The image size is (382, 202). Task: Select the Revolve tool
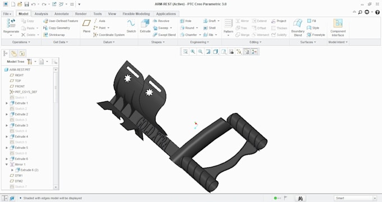click(x=161, y=21)
